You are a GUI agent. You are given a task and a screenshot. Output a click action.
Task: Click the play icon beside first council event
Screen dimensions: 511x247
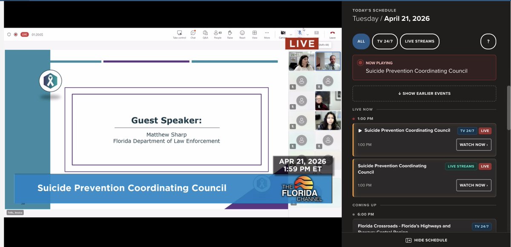[360, 131]
